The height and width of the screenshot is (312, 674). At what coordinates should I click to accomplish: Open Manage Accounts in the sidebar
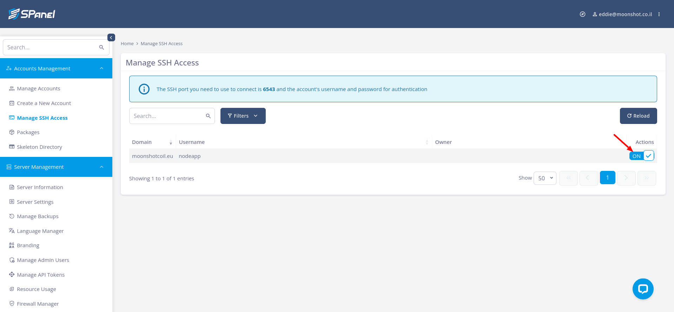tap(38, 89)
